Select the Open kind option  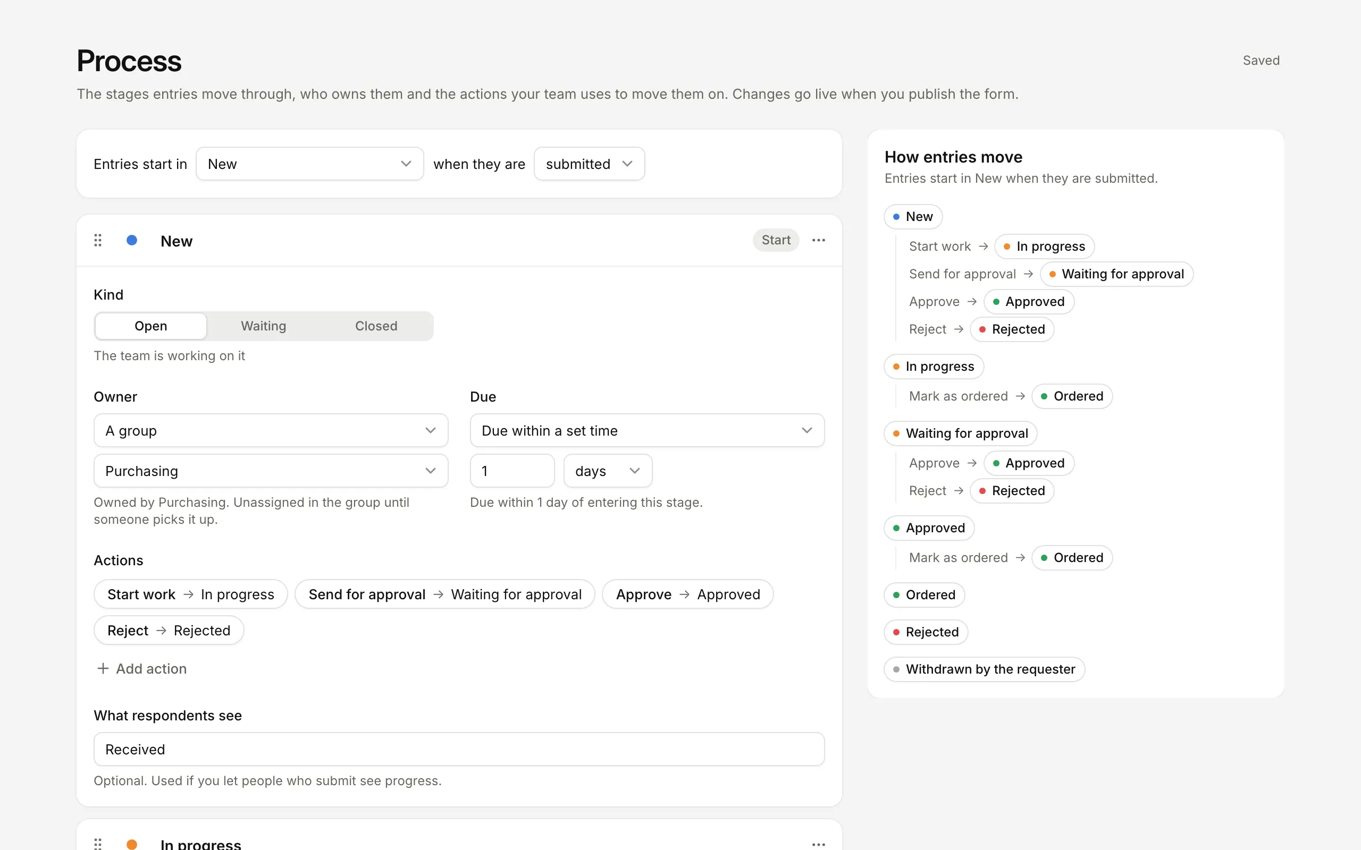coord(151,326)
